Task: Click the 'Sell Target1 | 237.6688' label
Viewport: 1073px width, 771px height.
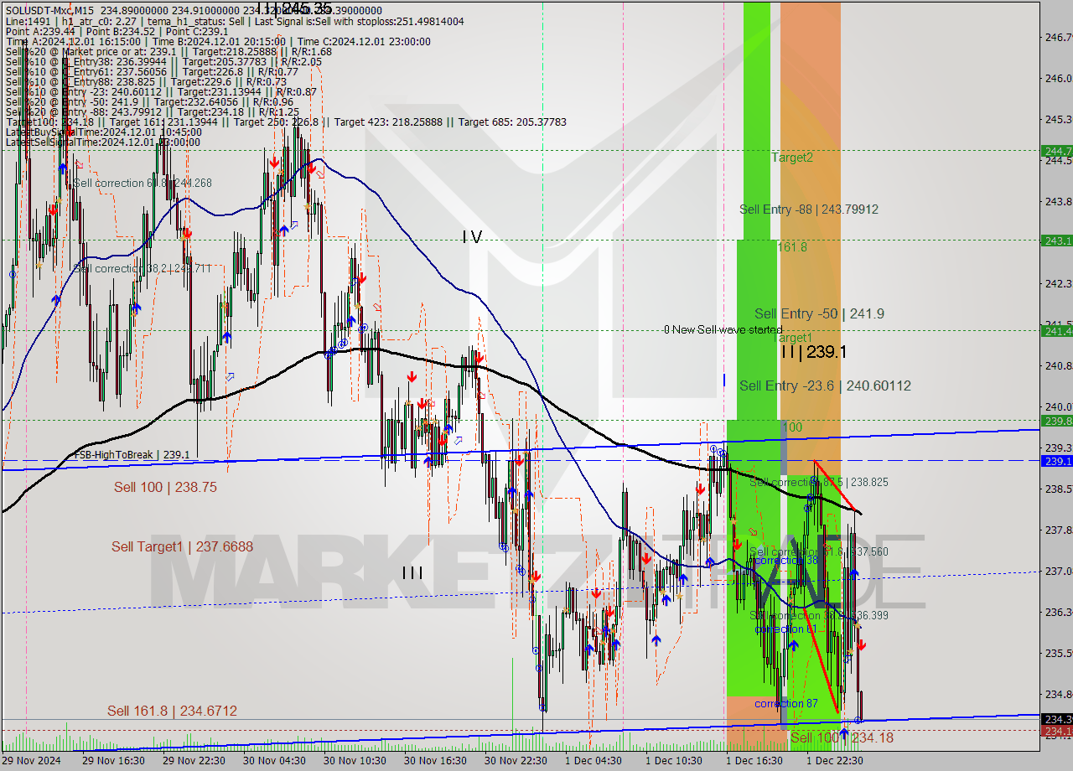Action: [182, 546]
